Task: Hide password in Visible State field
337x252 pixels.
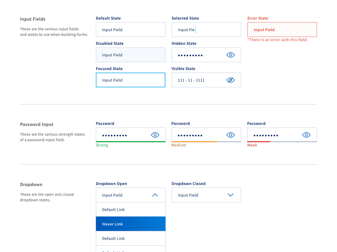Action: pos(230,80)
